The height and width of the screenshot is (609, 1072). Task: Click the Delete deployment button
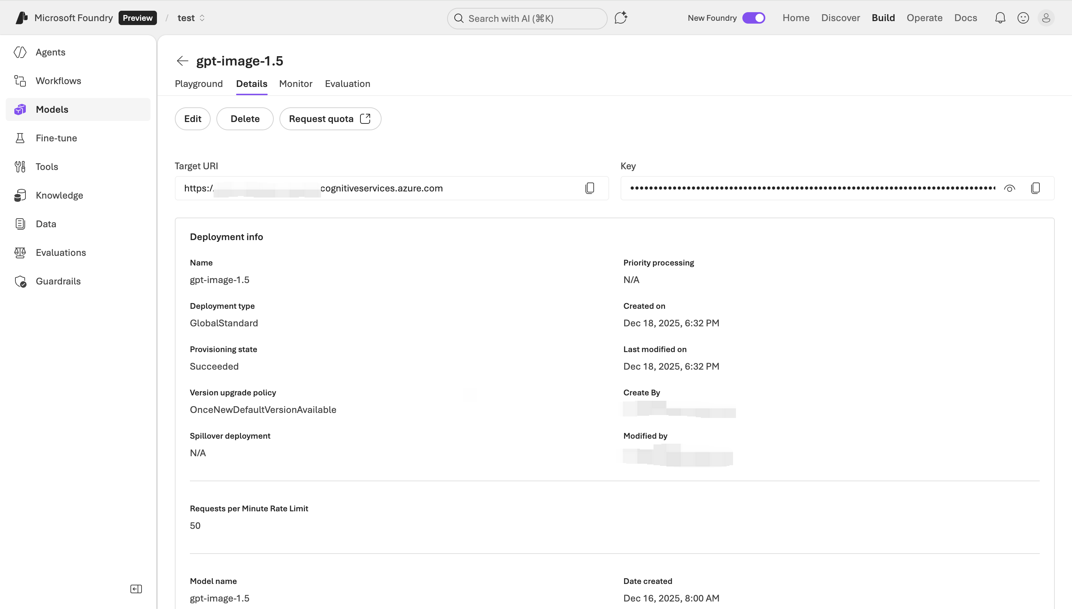245,119
